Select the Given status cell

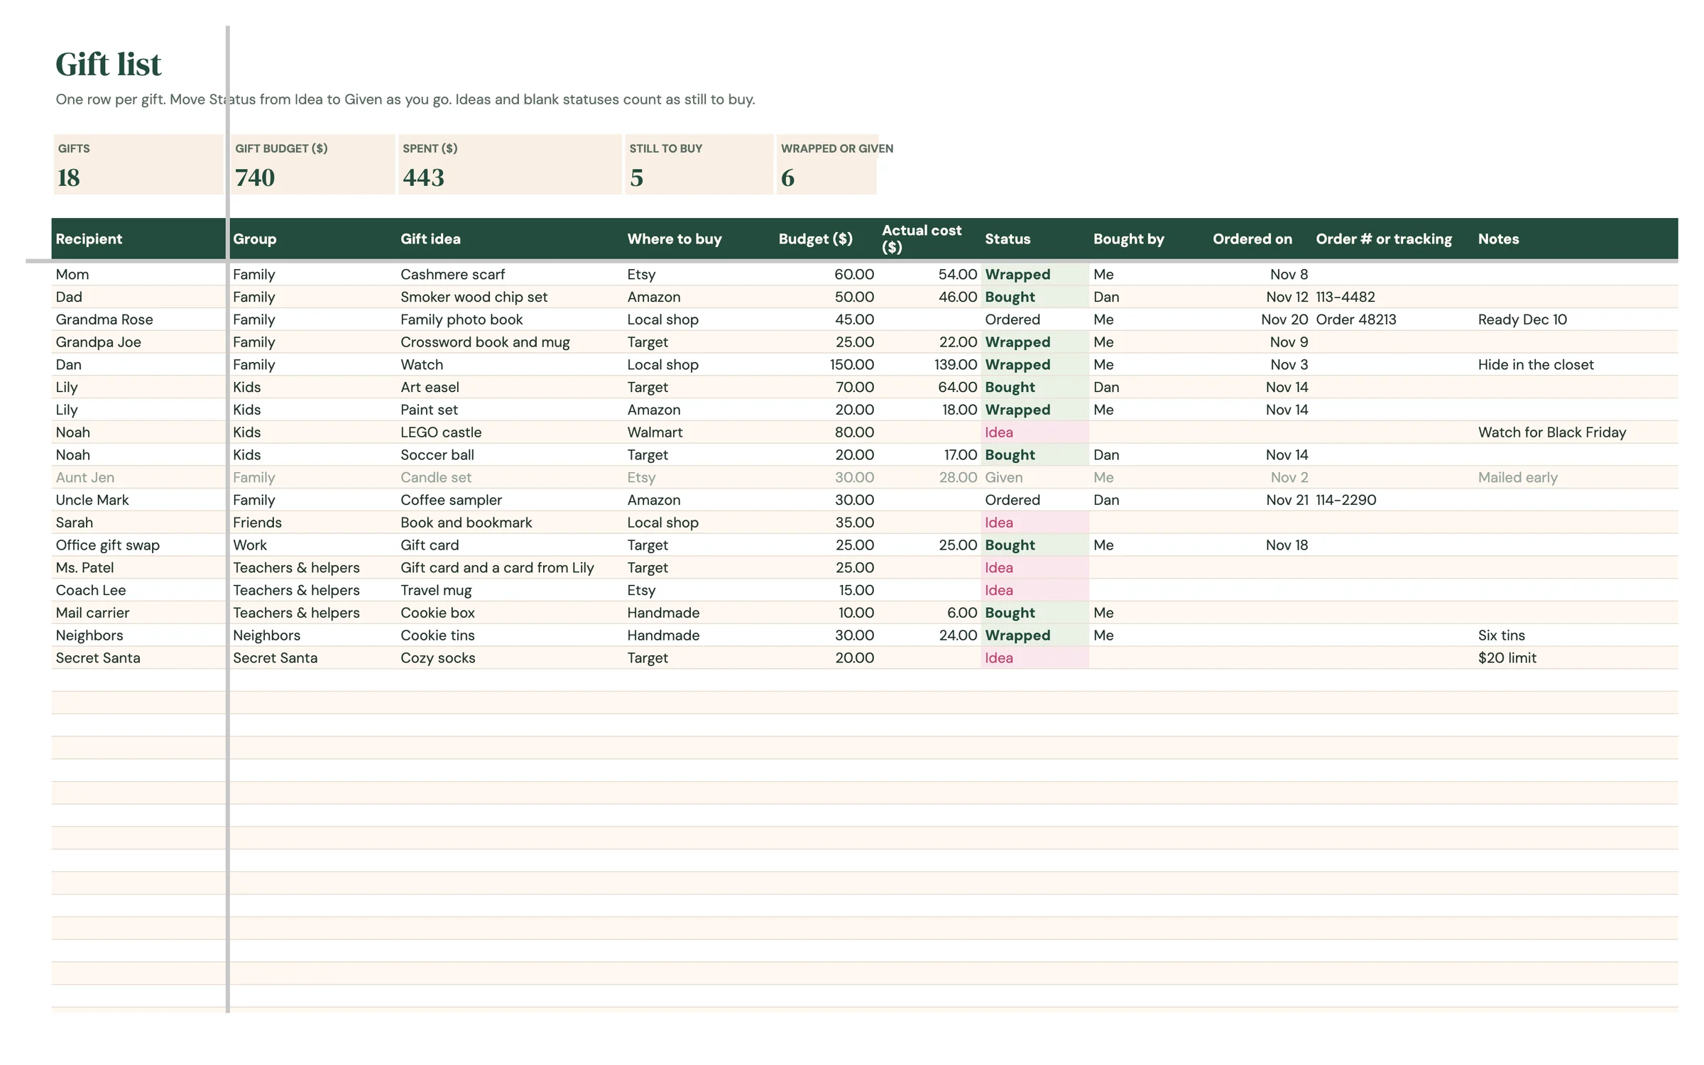point(1004,477)
